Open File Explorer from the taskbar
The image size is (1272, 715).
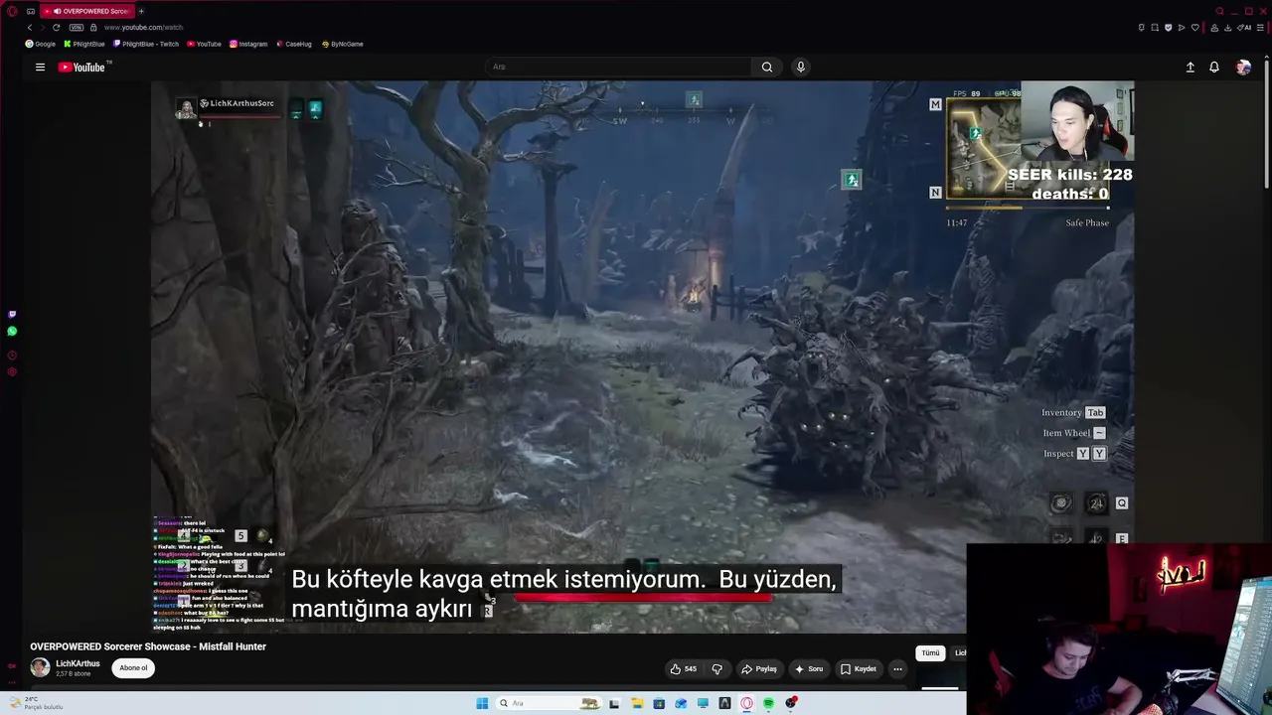[636, 703]
